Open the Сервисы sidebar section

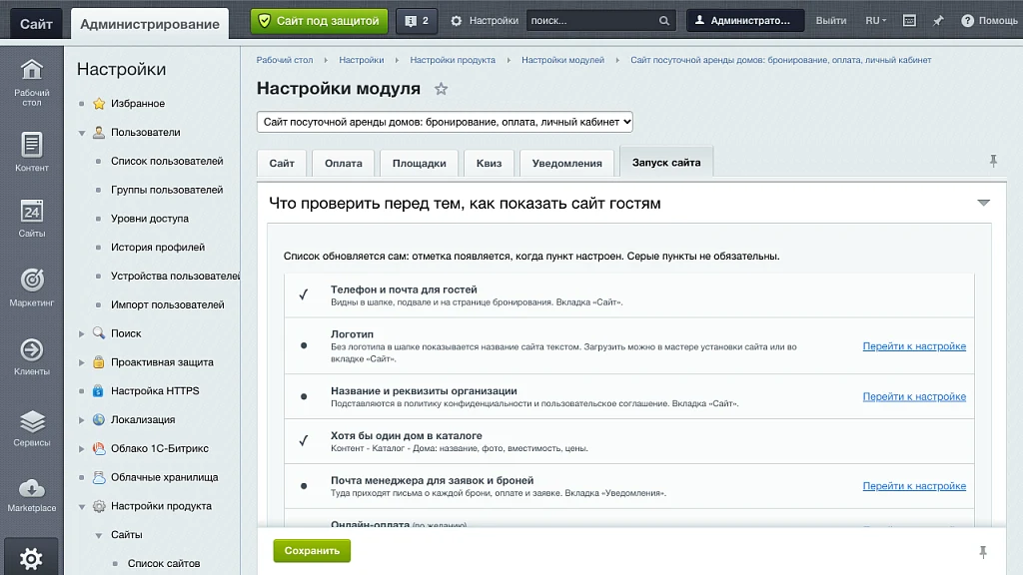(31, 428)
